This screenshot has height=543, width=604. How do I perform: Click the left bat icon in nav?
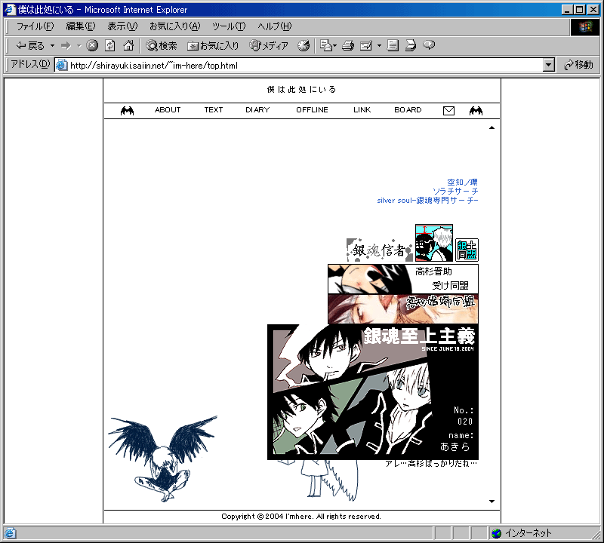(x=127, y=111)
